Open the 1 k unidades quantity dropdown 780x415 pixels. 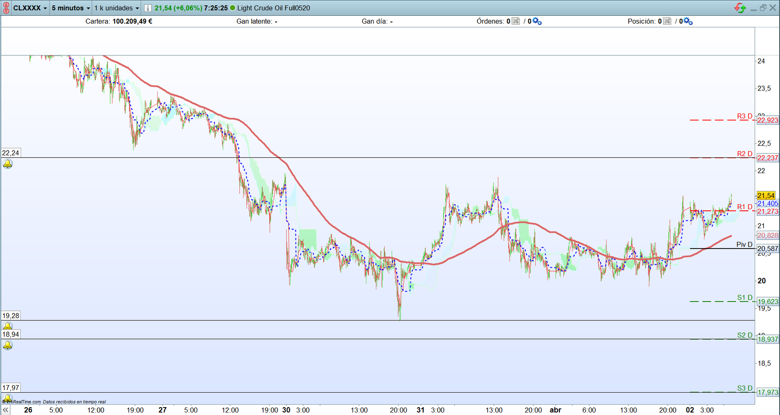point(115,7)
